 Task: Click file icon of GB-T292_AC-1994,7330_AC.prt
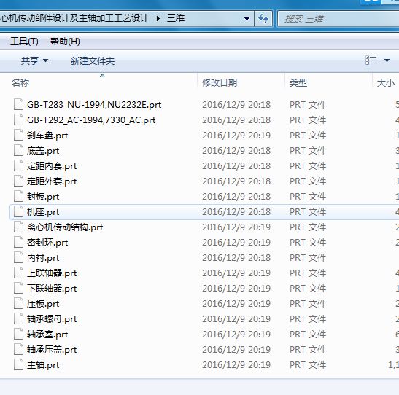tap(18, 120)
